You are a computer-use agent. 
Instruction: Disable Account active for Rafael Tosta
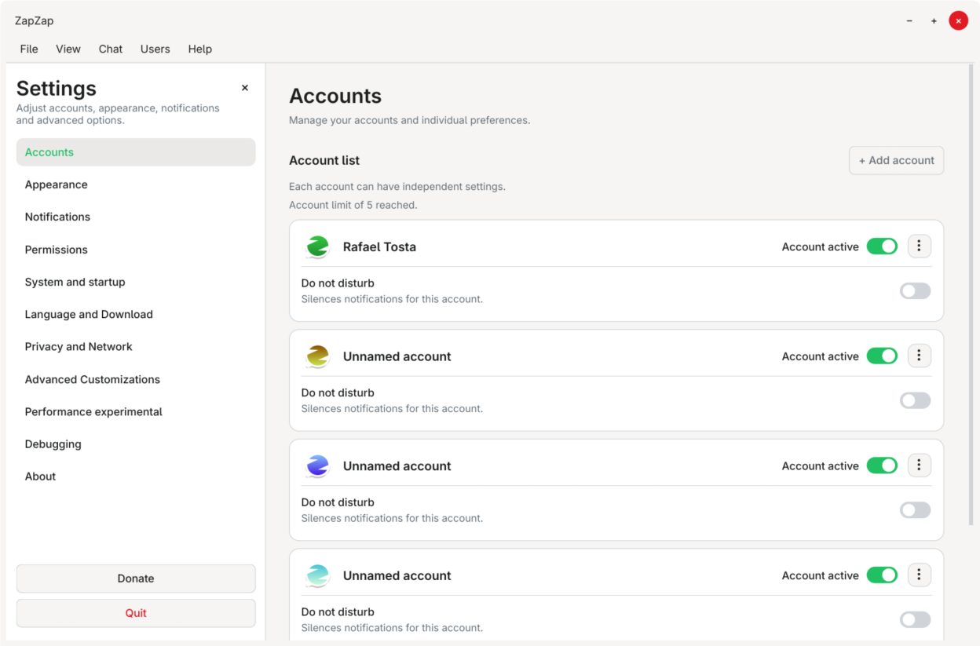pos(882,246)
